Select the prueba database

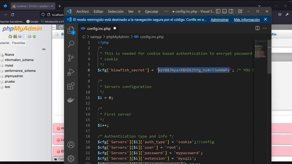point(10,82)
